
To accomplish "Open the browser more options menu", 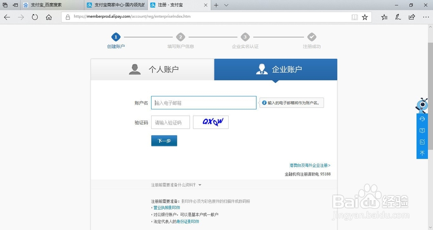I will click(426, 17).
